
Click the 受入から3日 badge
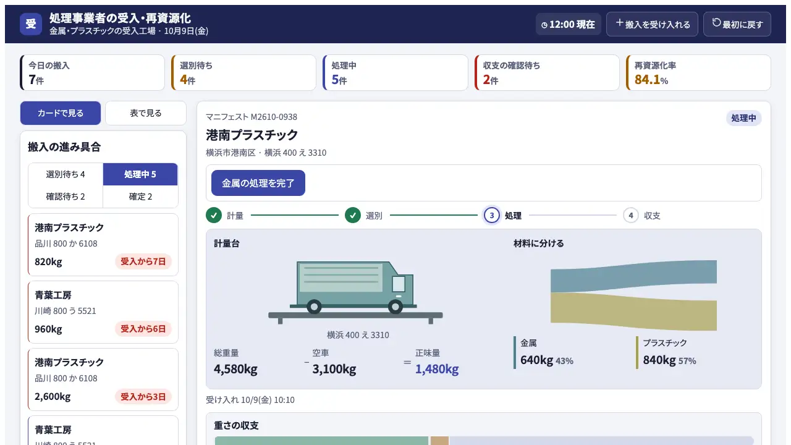[x=143, y=396]
